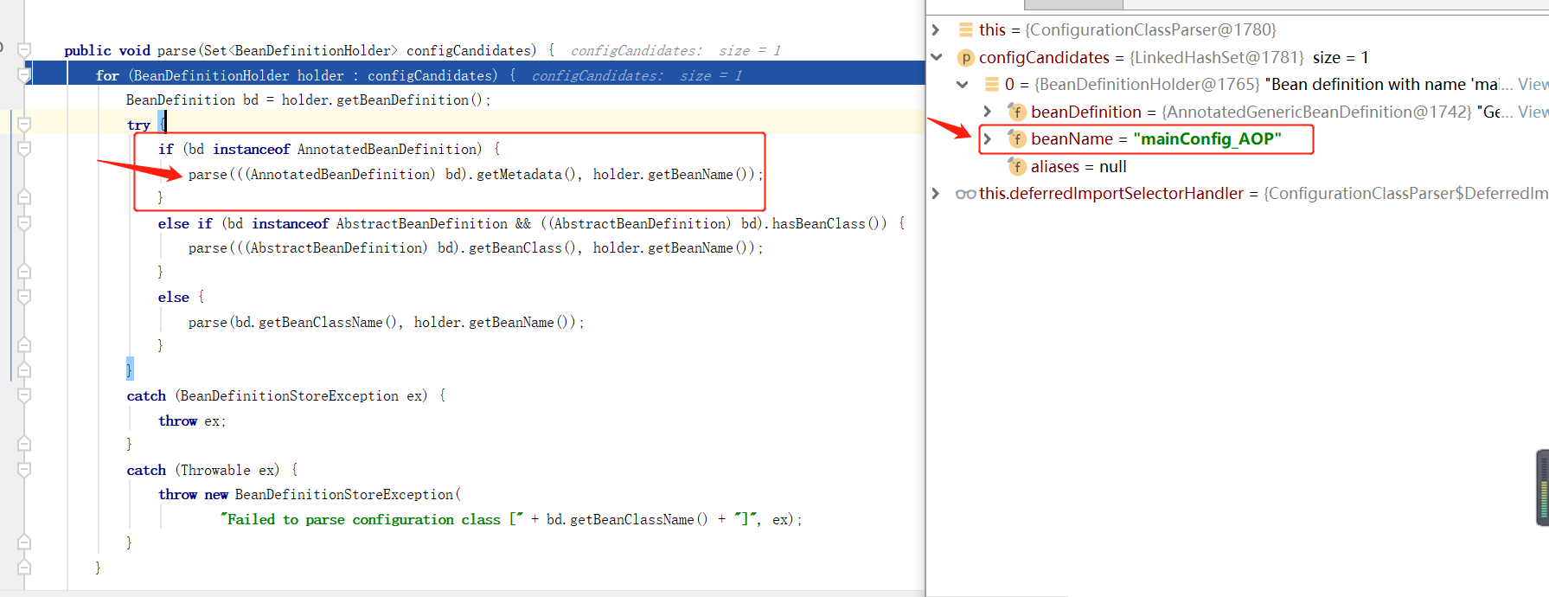Screen dimensions: 1549x597
Task: Expand the beanName field node
Action: (988, 138)
